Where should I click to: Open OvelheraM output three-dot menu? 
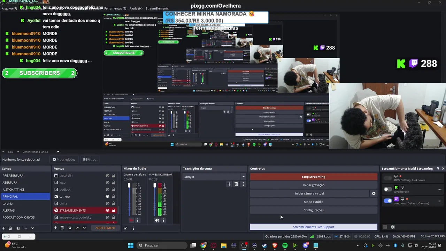[x=439, y=189]
